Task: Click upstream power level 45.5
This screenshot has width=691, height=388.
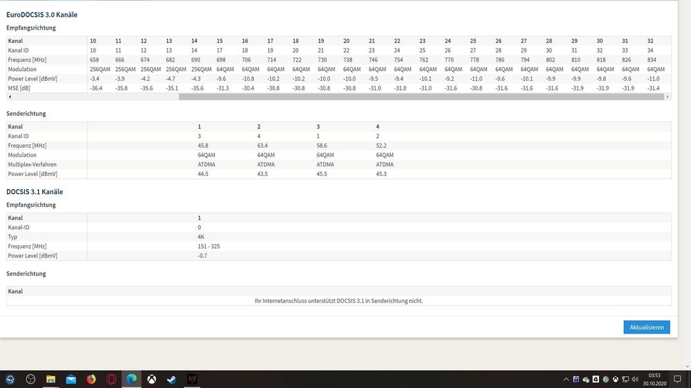Action: [322, 174]
